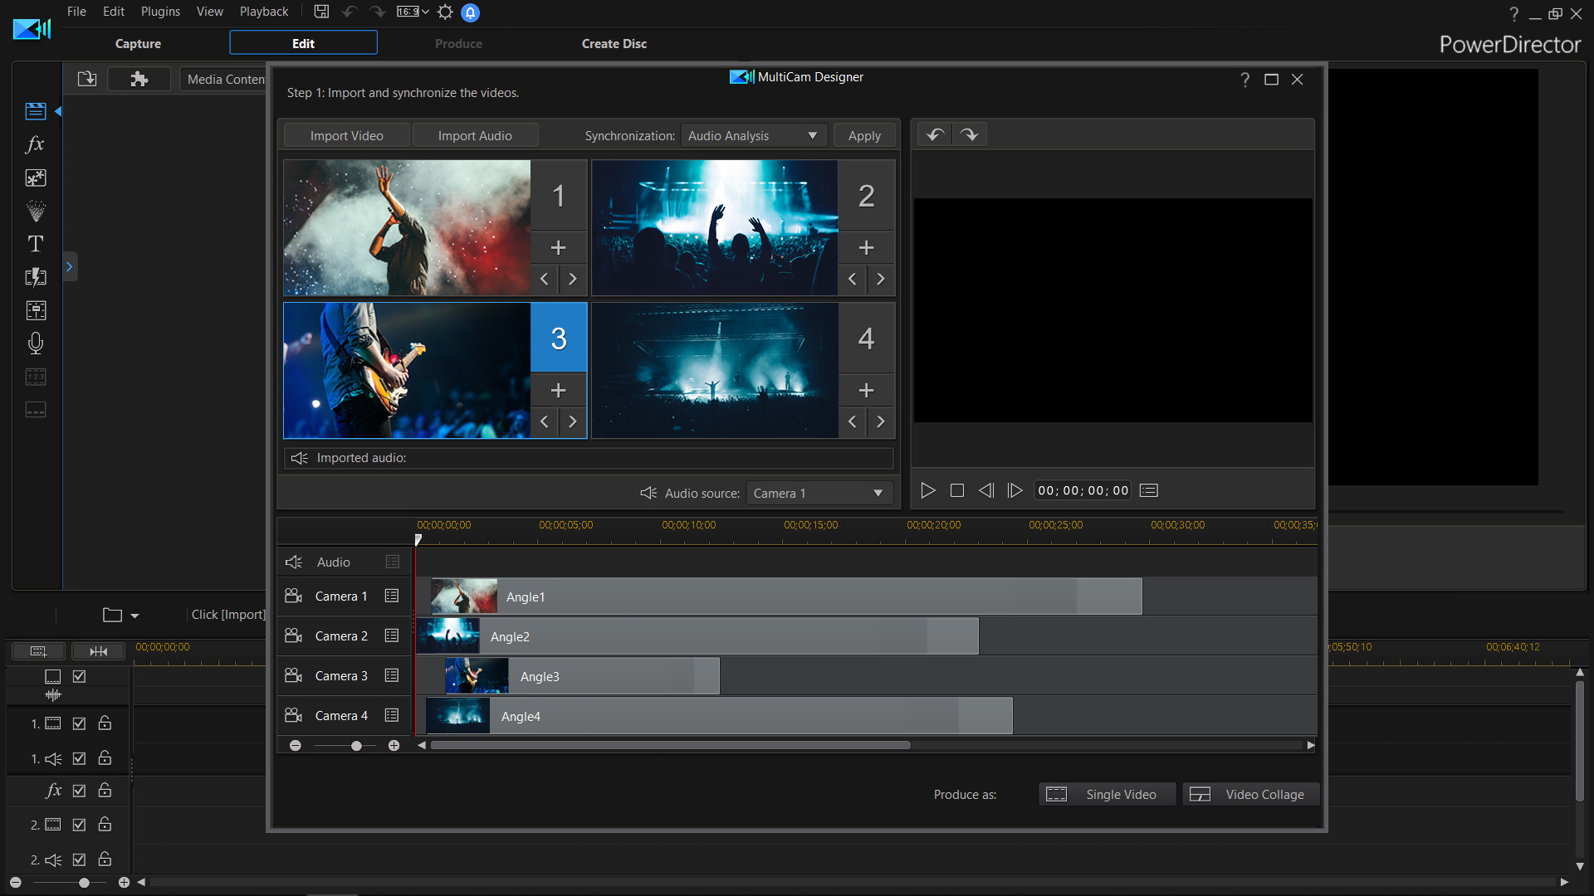The width and height of the screenshot is (1594, 896).
Task: Select Video Collage produce option
Action: (1247, 793)
